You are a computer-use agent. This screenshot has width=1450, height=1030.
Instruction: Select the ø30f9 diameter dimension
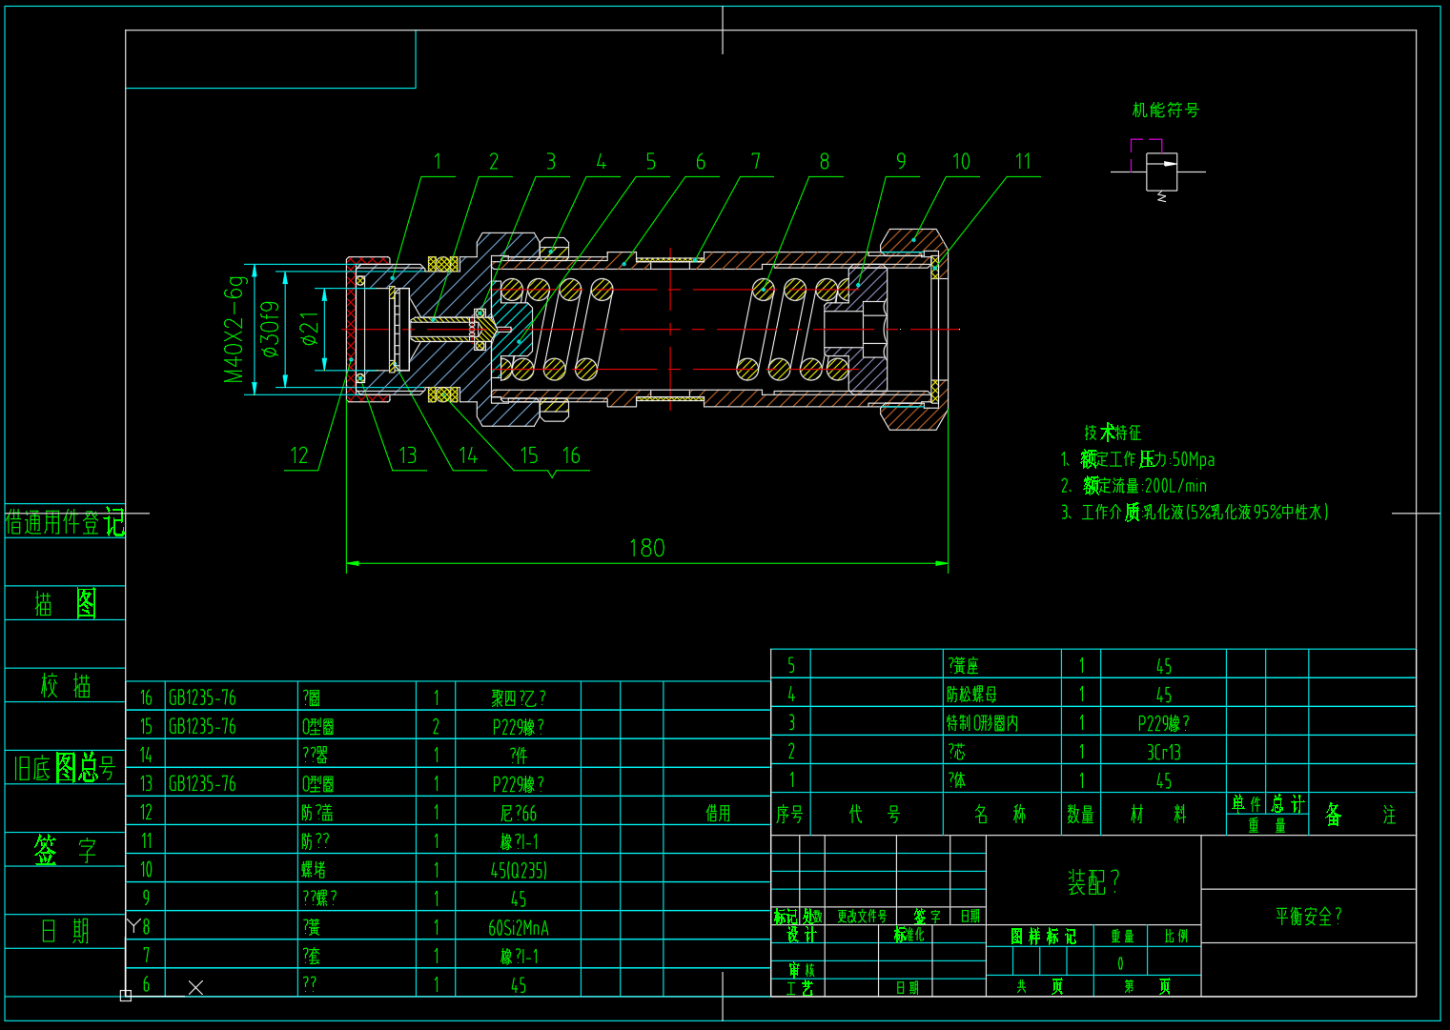tap(271, 329)
